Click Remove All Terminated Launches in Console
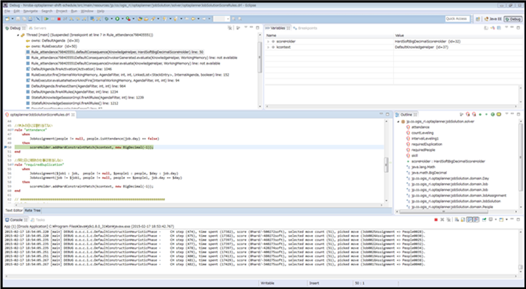 tap(448, 219)
